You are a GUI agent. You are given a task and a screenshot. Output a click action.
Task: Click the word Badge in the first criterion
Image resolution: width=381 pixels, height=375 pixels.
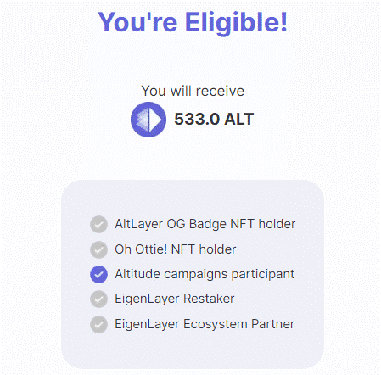[208, 225]
